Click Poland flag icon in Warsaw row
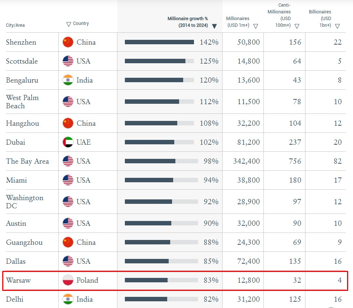 click(x=68, y=280)
